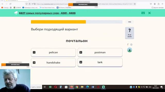Bookmark this page with the star icon
Image resolution: width=165 pixels, height=92 pixels.
point(135,4)
